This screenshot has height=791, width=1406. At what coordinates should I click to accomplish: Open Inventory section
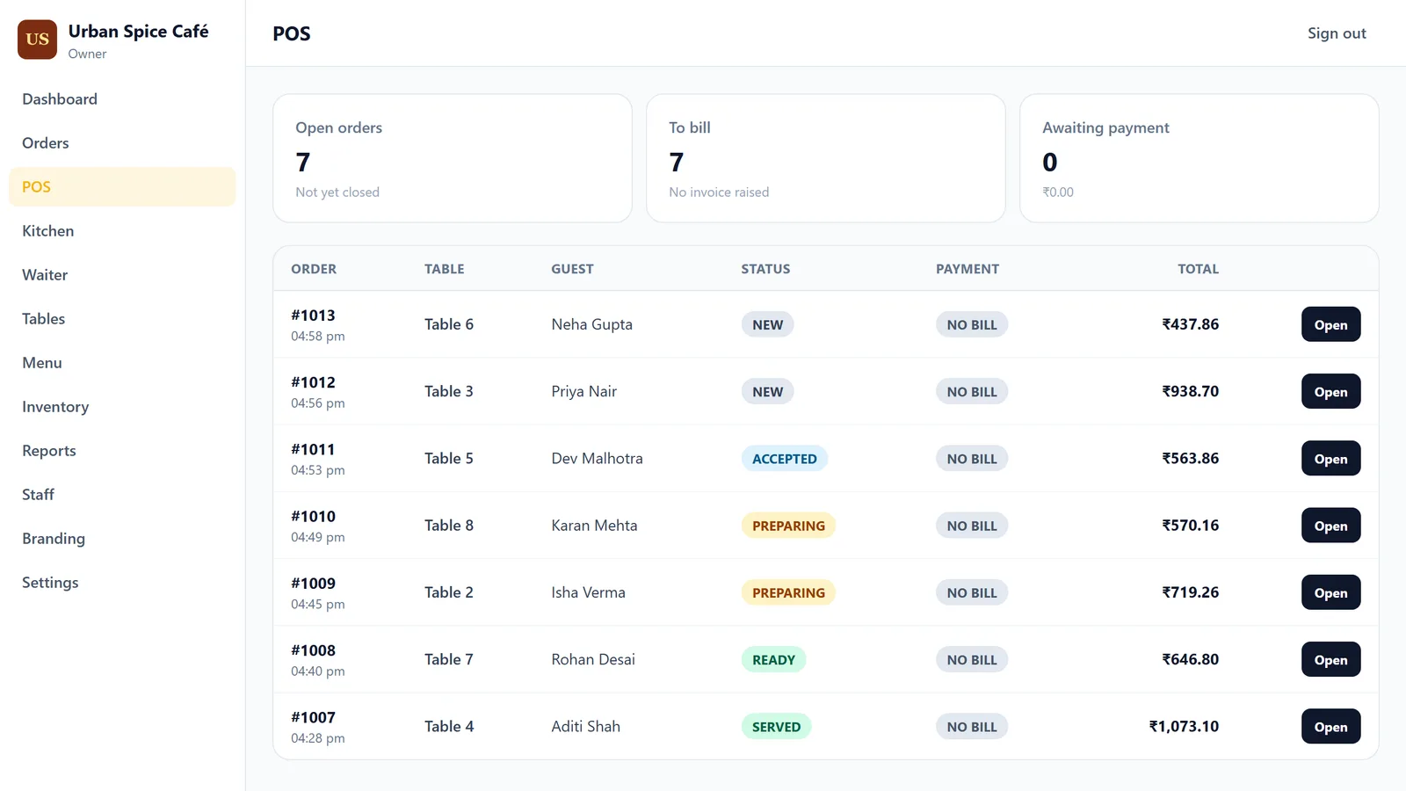(x=122, y=407)
